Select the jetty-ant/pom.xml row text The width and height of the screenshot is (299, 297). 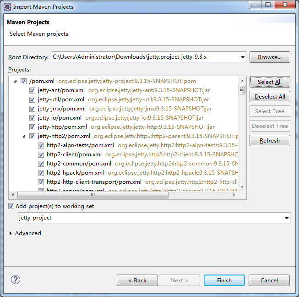(61, 90)
